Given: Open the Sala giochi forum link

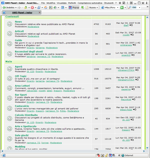Looking at the screenshot, I should coord(22,135).
